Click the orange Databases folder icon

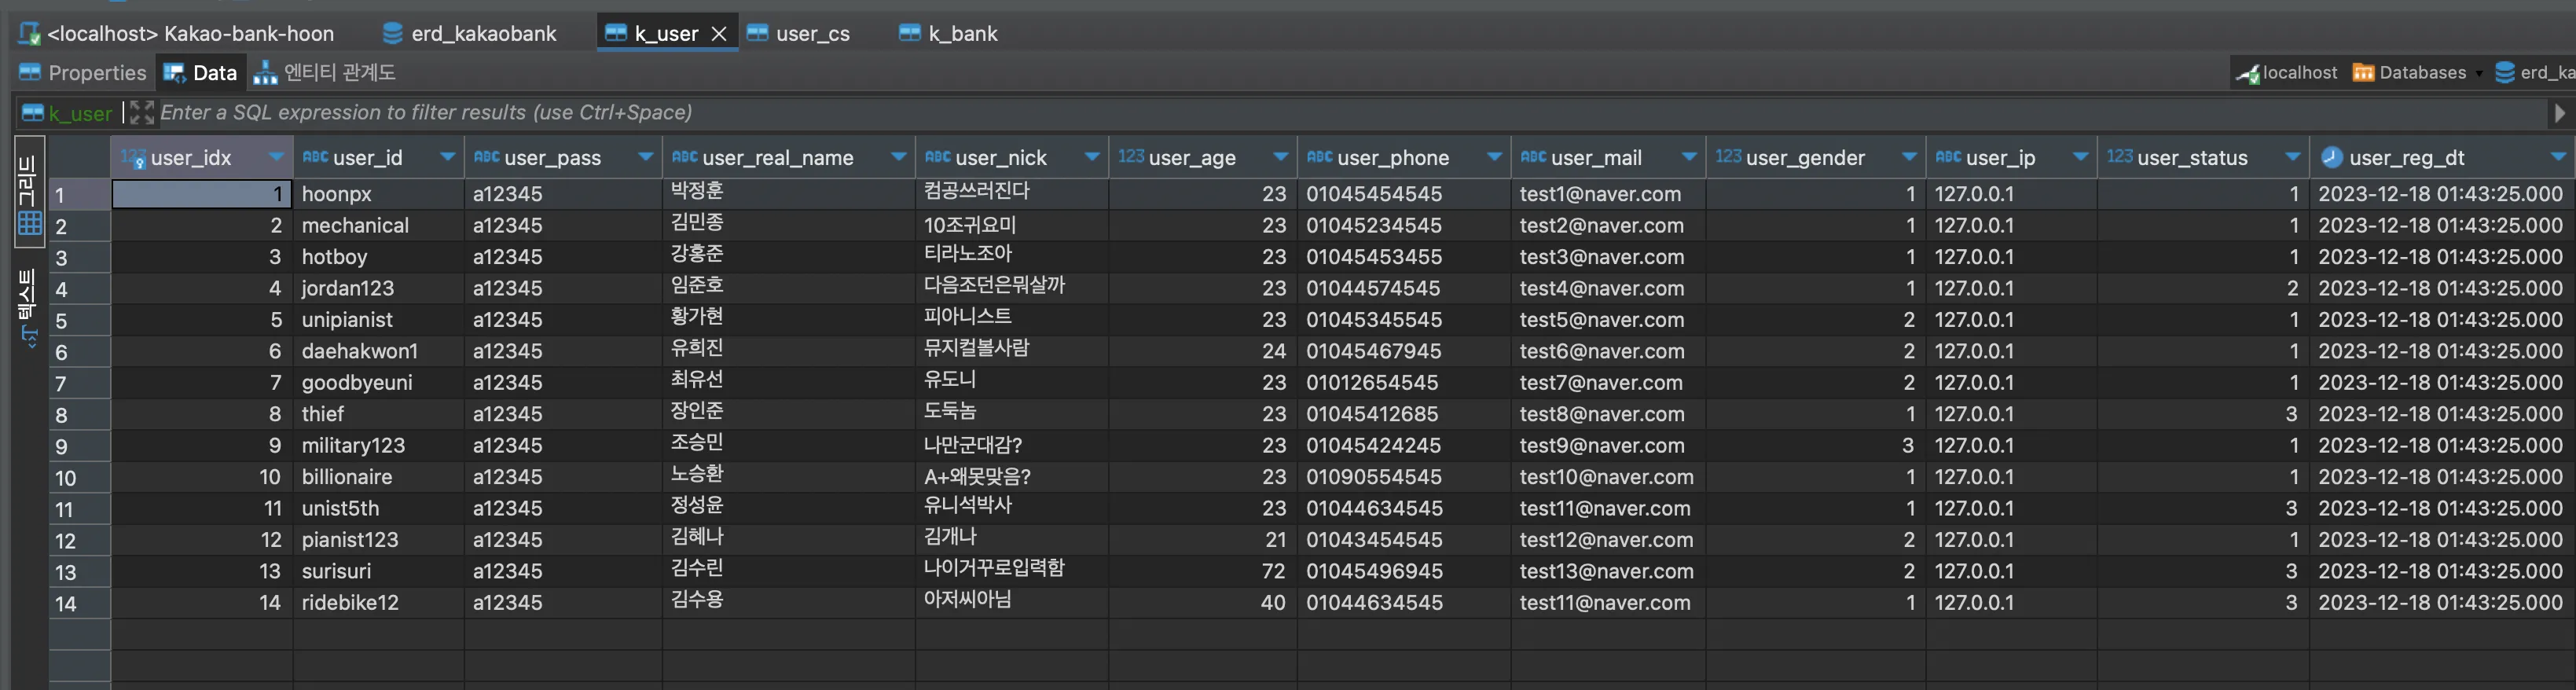tap(2363, 73)
